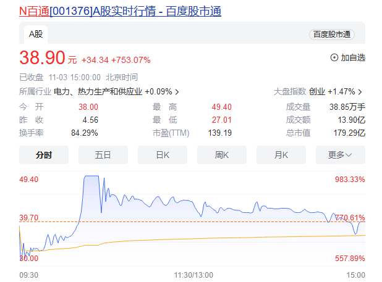The image size is (382, 282).
Task: Expand the 所属行业 industry chevron arrow
Action: pyautogui.click(x=177, y=92)
